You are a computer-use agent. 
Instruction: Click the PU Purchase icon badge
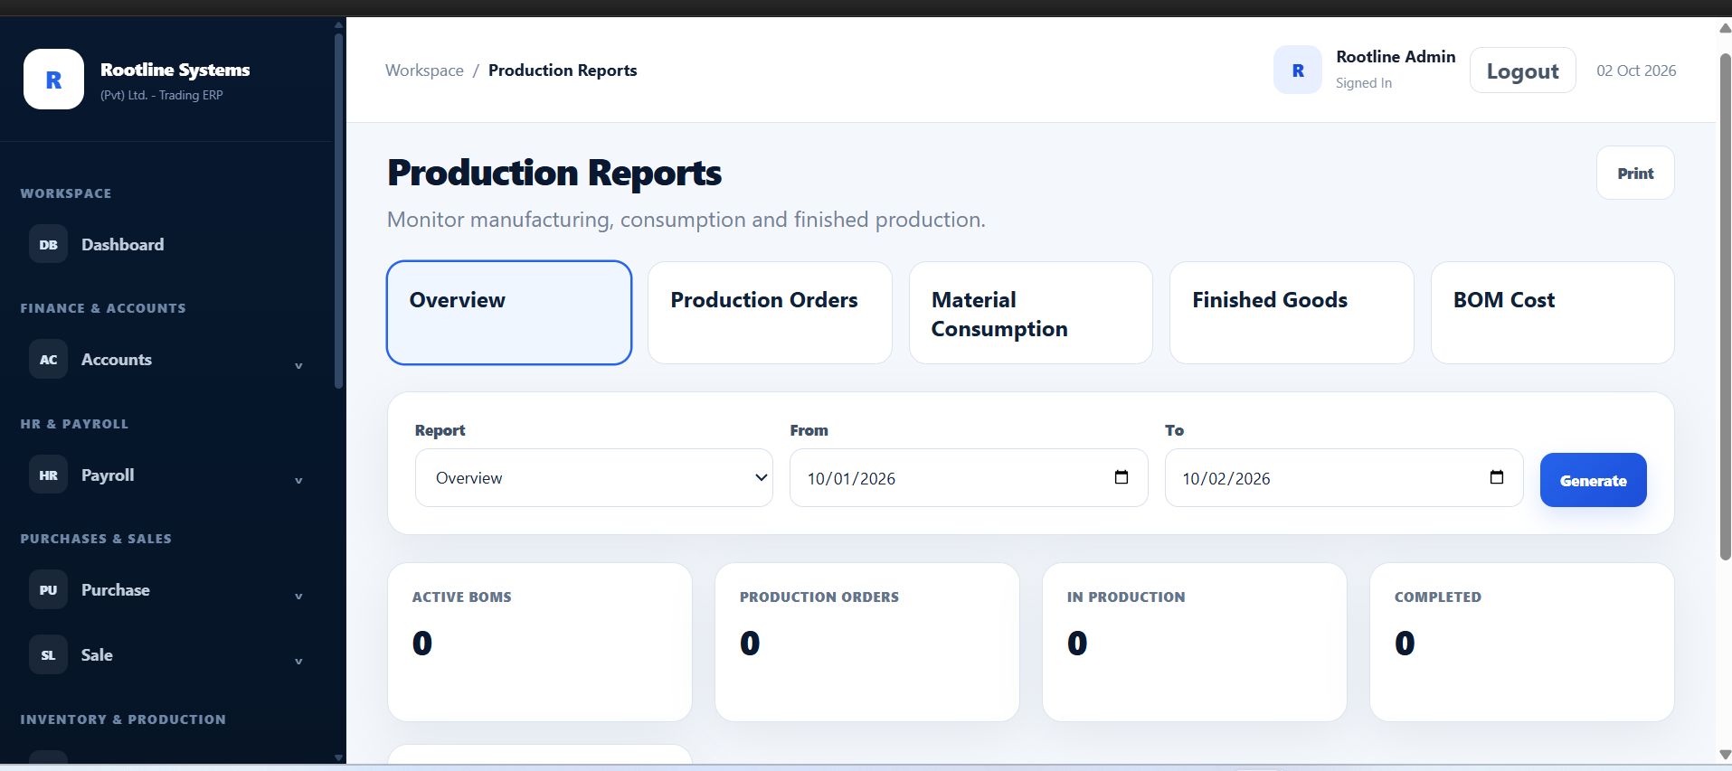[x=49, y=589]
